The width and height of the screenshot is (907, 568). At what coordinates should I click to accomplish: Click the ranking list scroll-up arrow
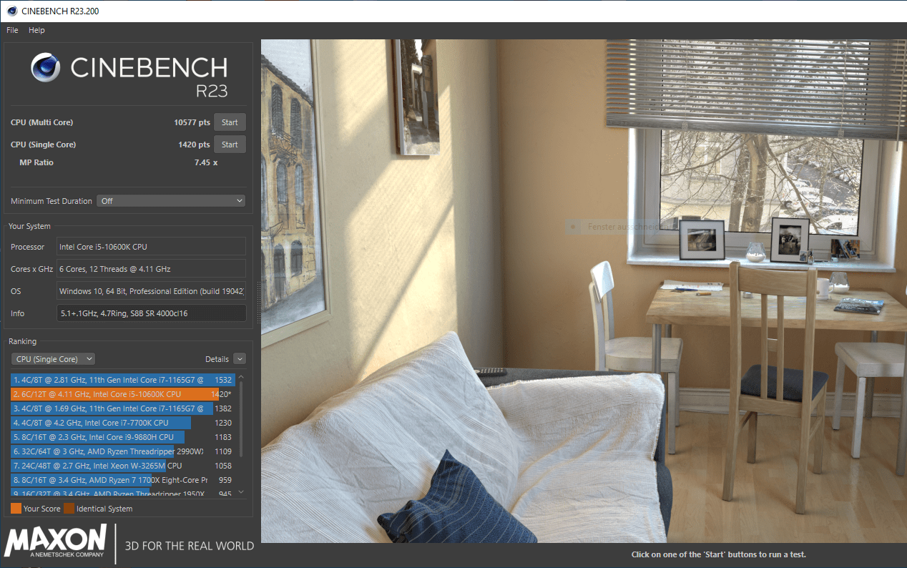coord(241,377)
